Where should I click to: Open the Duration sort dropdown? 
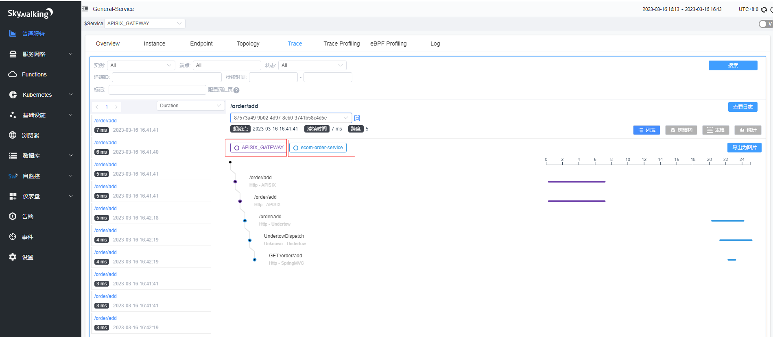tap(190, 106)
